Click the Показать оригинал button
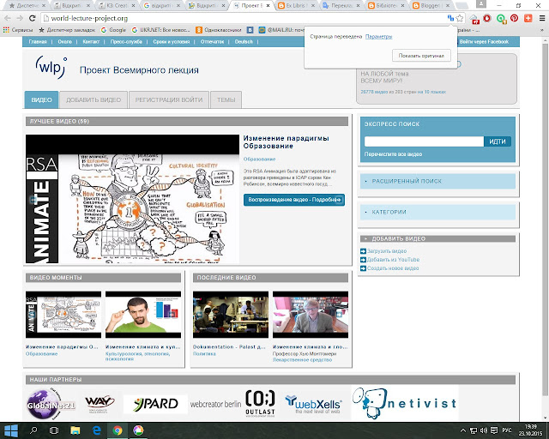 pyautogui.click(x=421, y=56)
